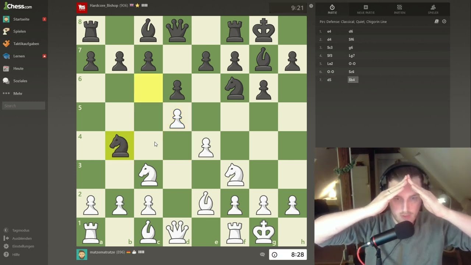The width and height of the screenshot is (471, 265).
Task: Open the opening book icon
Action: (x=436, y=21)
